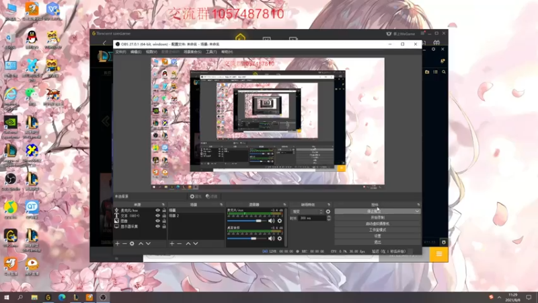
Task: Click the 开始录制 button
Action: click(x=377, y=217)
